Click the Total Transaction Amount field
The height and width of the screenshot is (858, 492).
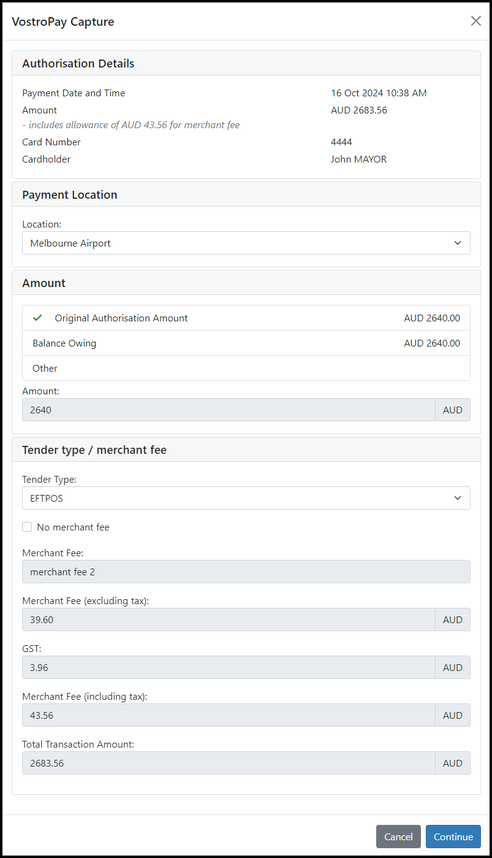click(x=229, y=763)
